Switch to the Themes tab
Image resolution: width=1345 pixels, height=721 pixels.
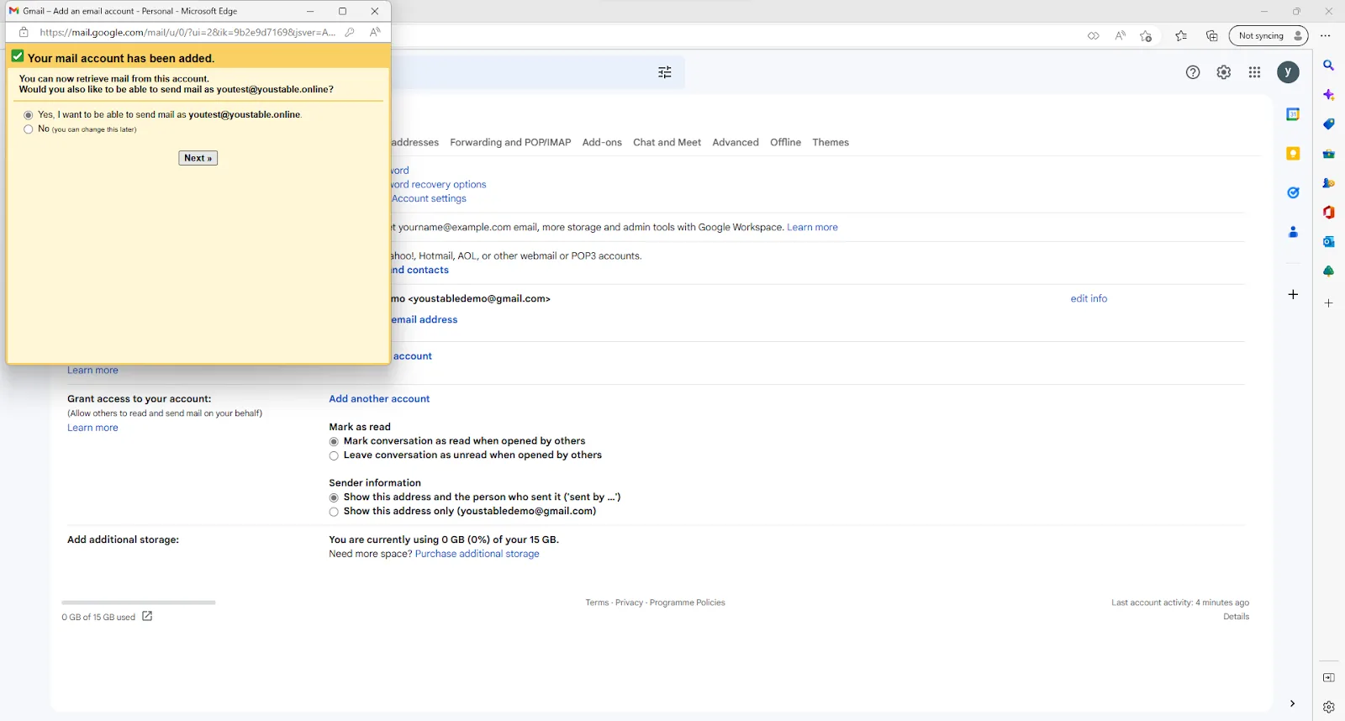pos(831,142)
